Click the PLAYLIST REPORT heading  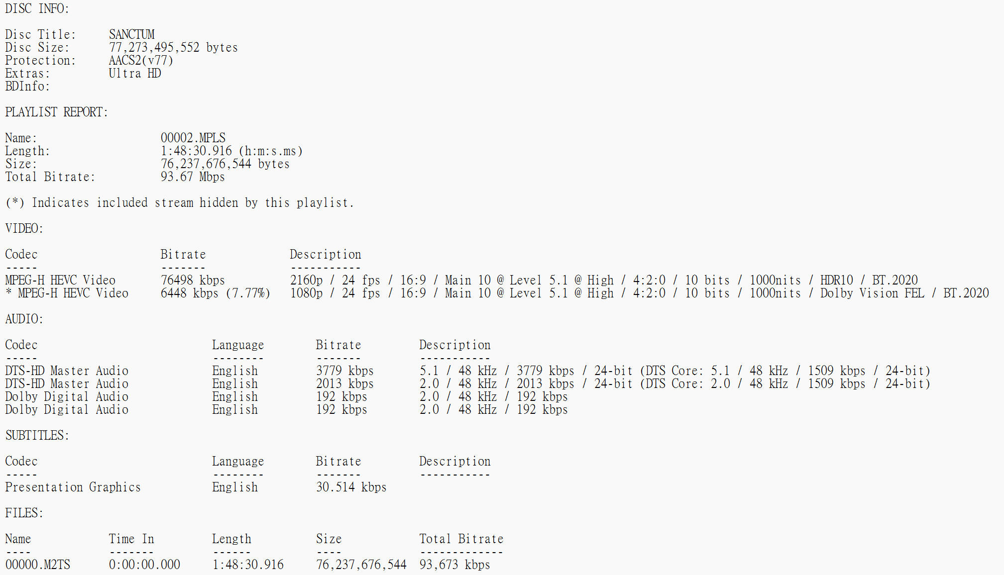click(56, 112)
